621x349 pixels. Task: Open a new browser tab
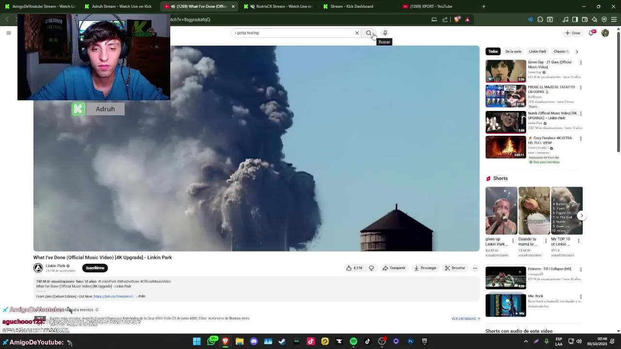484,6
